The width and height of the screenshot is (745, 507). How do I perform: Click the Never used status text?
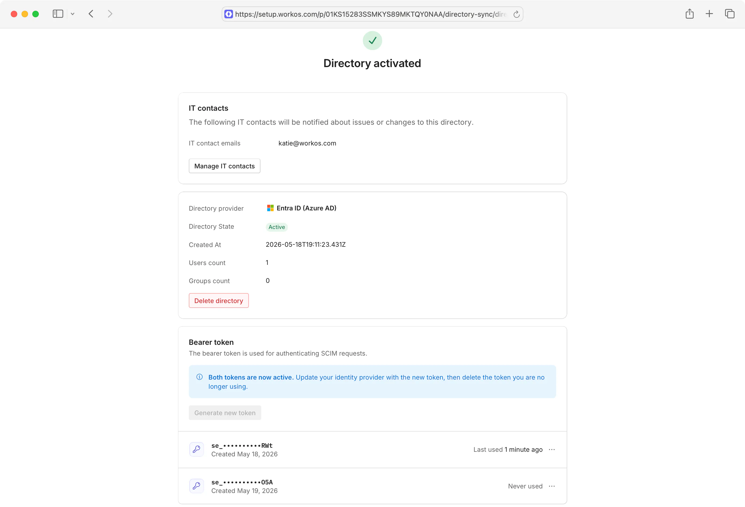point(525,486)
